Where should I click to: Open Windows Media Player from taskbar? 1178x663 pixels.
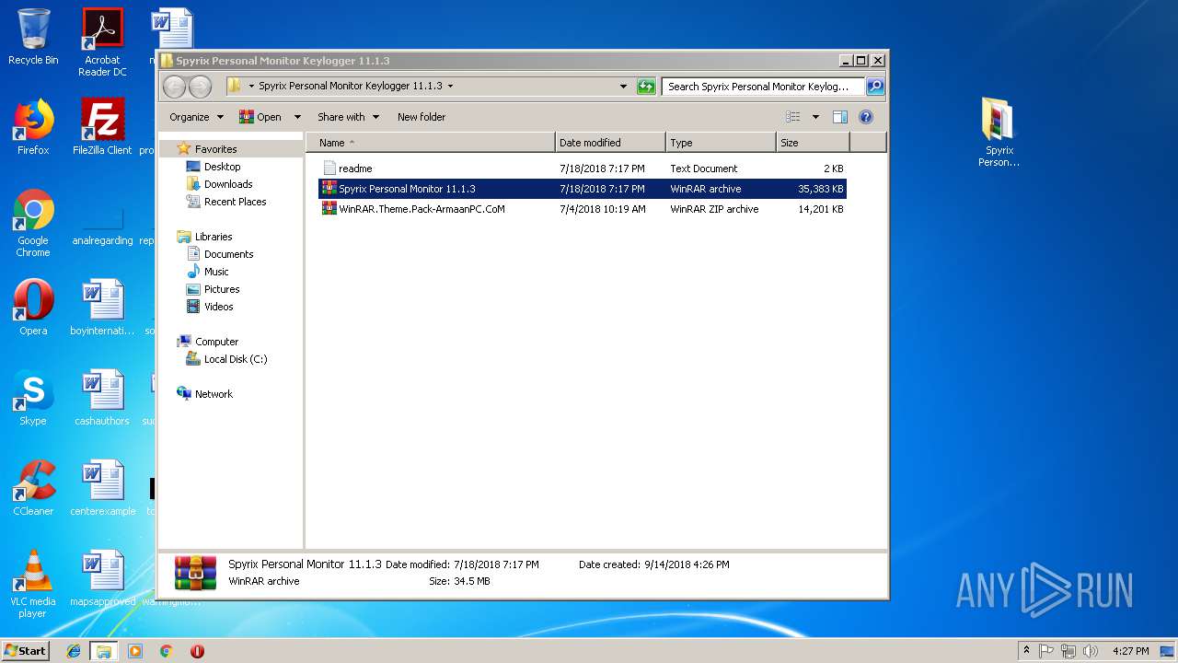135,651
